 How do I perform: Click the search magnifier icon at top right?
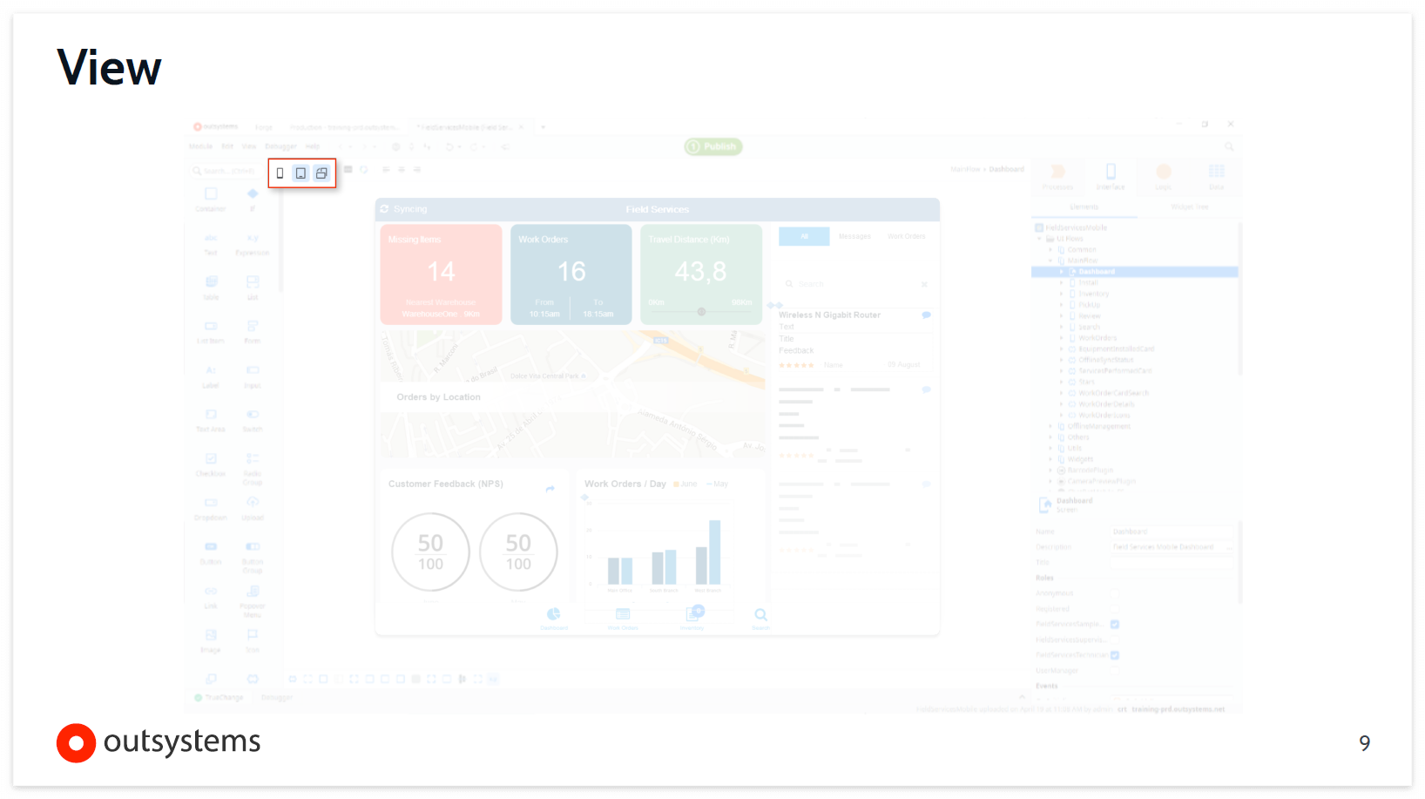click(1229, 147)
